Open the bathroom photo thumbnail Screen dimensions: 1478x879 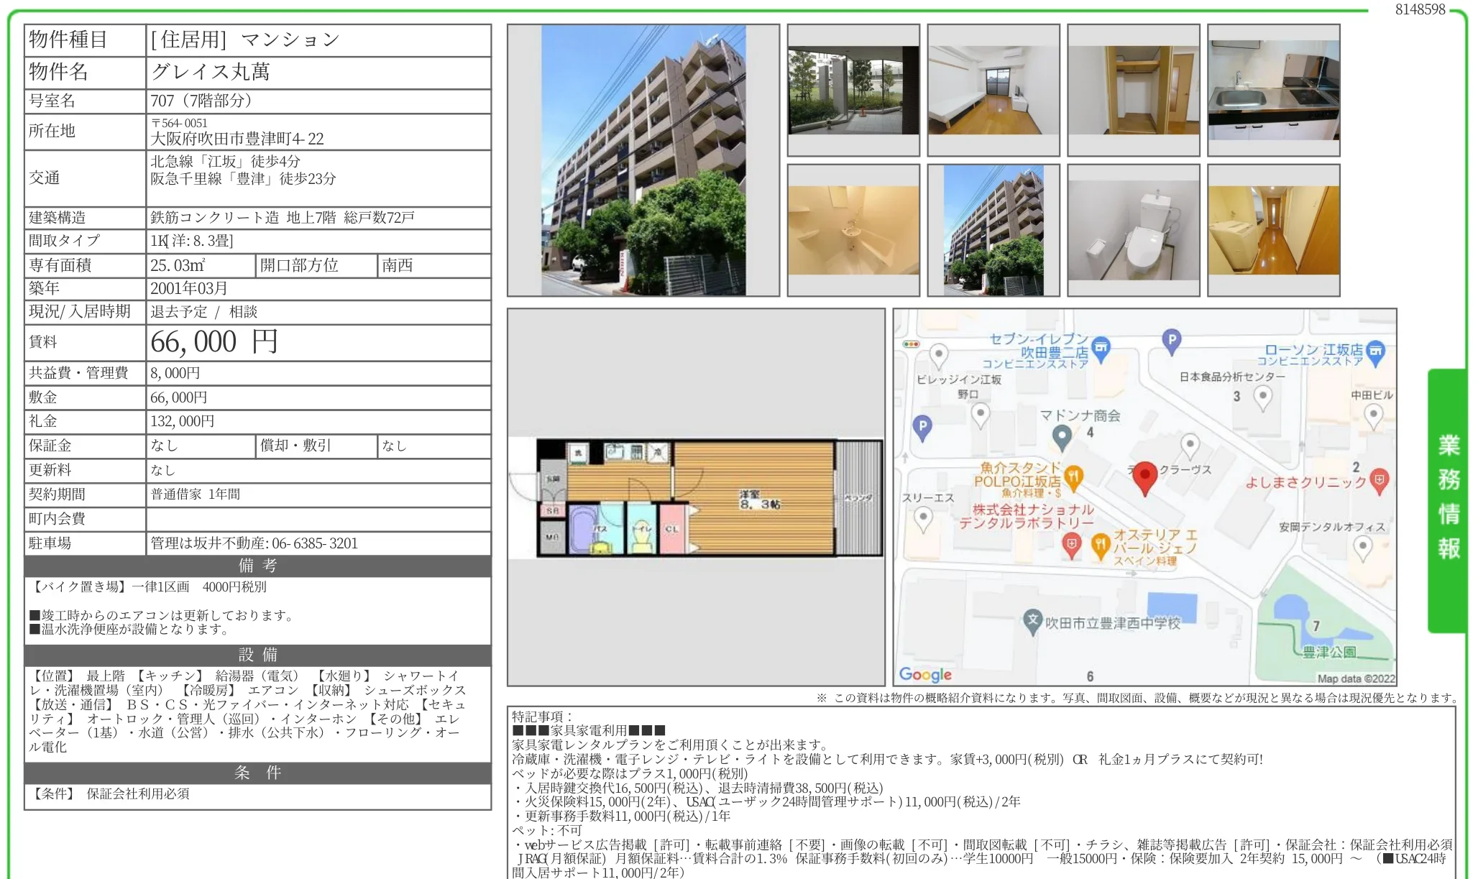(x=853, y=230)
